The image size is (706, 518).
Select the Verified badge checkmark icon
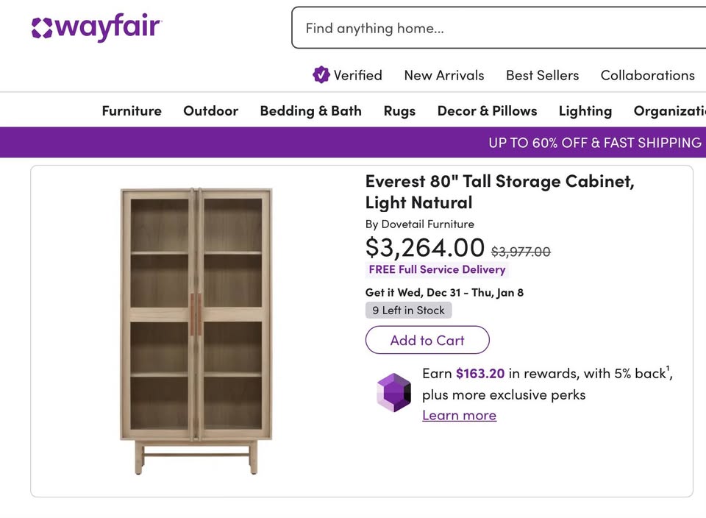click(321, 74)
